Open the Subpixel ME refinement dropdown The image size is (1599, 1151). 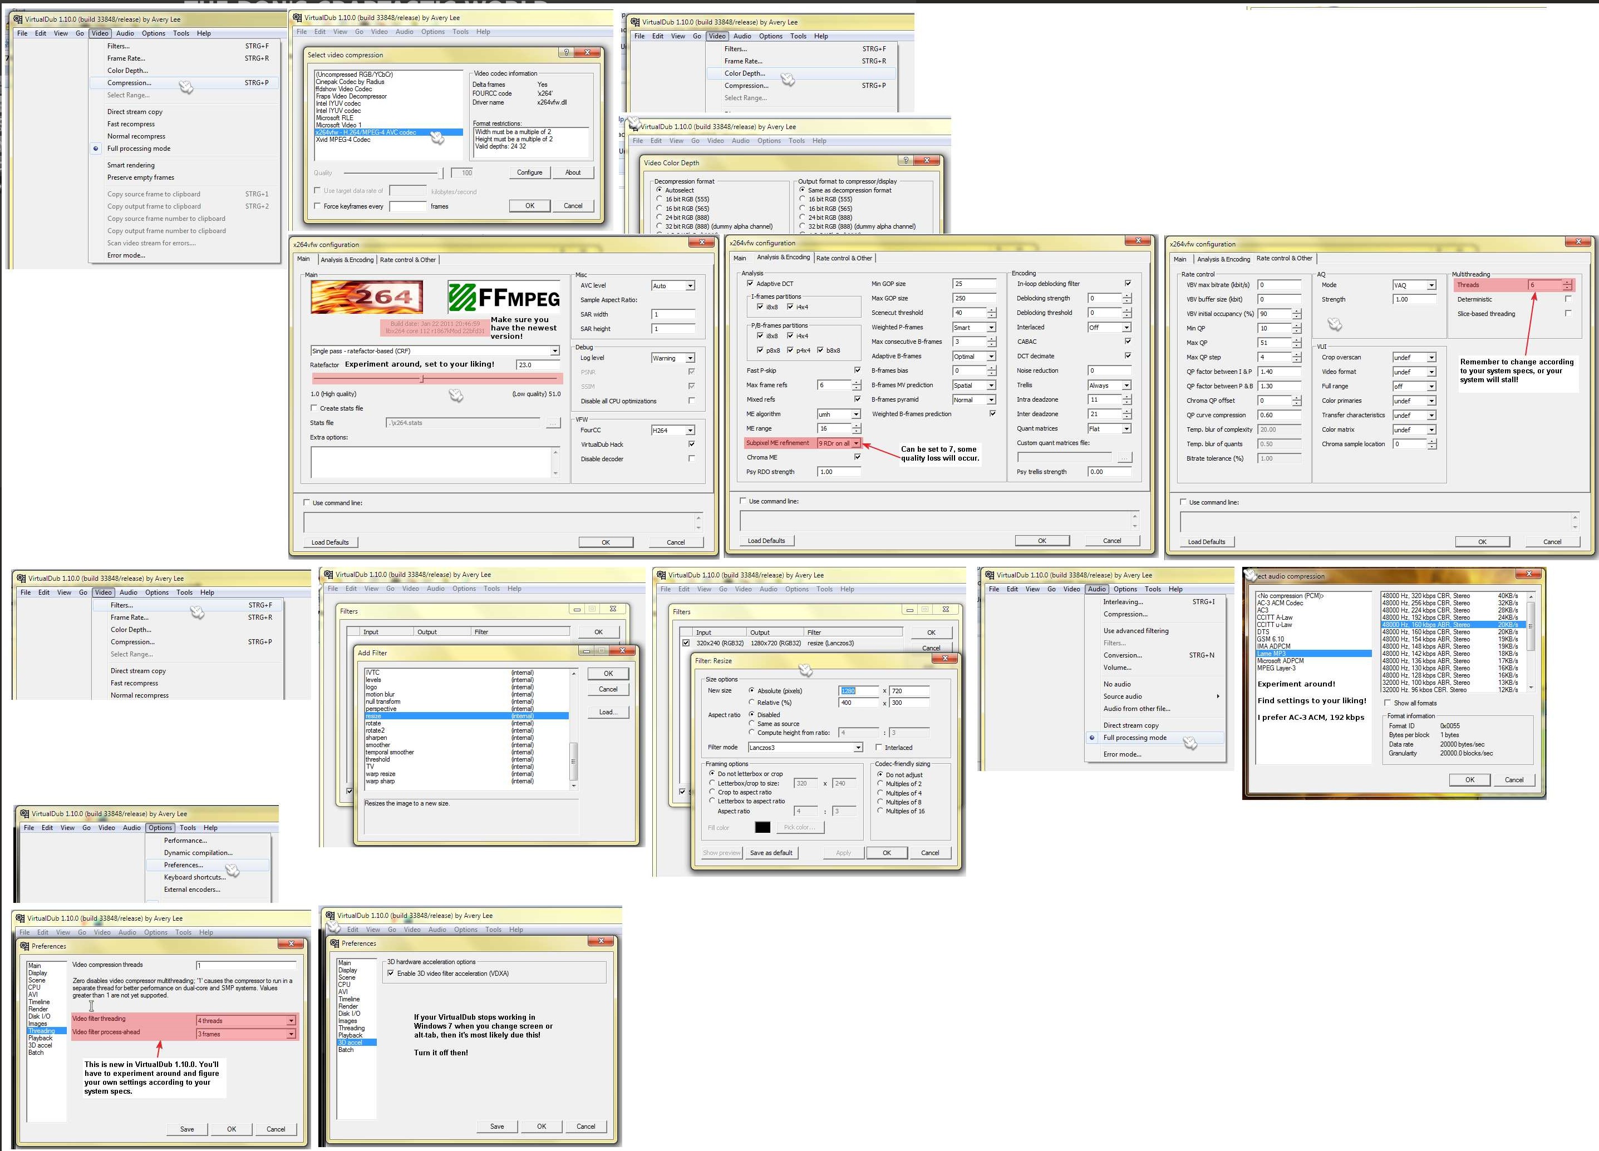[856, 443]
